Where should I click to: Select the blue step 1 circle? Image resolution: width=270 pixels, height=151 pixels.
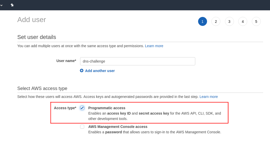pyautogui.click(x=202, y=21)
